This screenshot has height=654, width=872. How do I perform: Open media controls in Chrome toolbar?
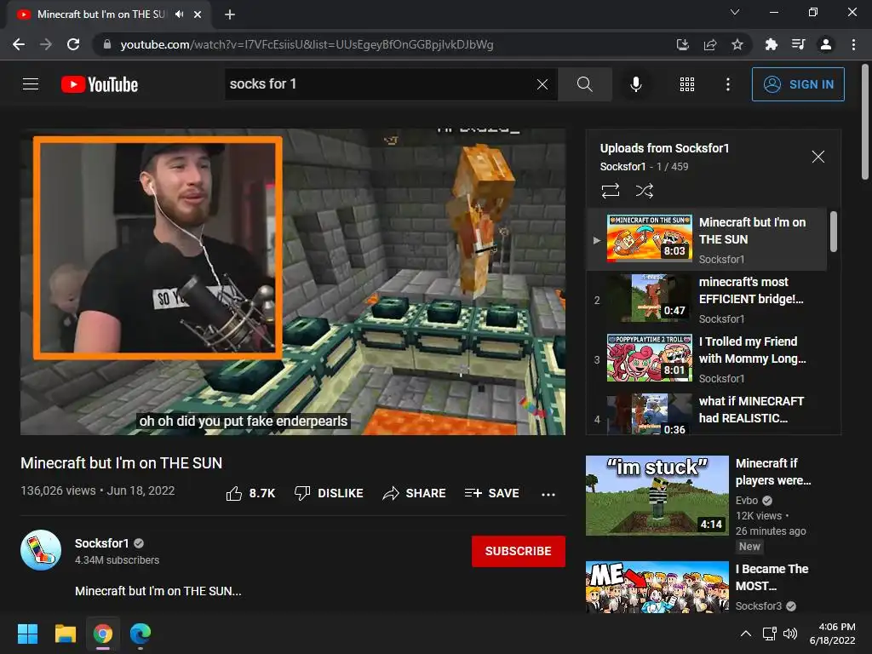[798, 44]
